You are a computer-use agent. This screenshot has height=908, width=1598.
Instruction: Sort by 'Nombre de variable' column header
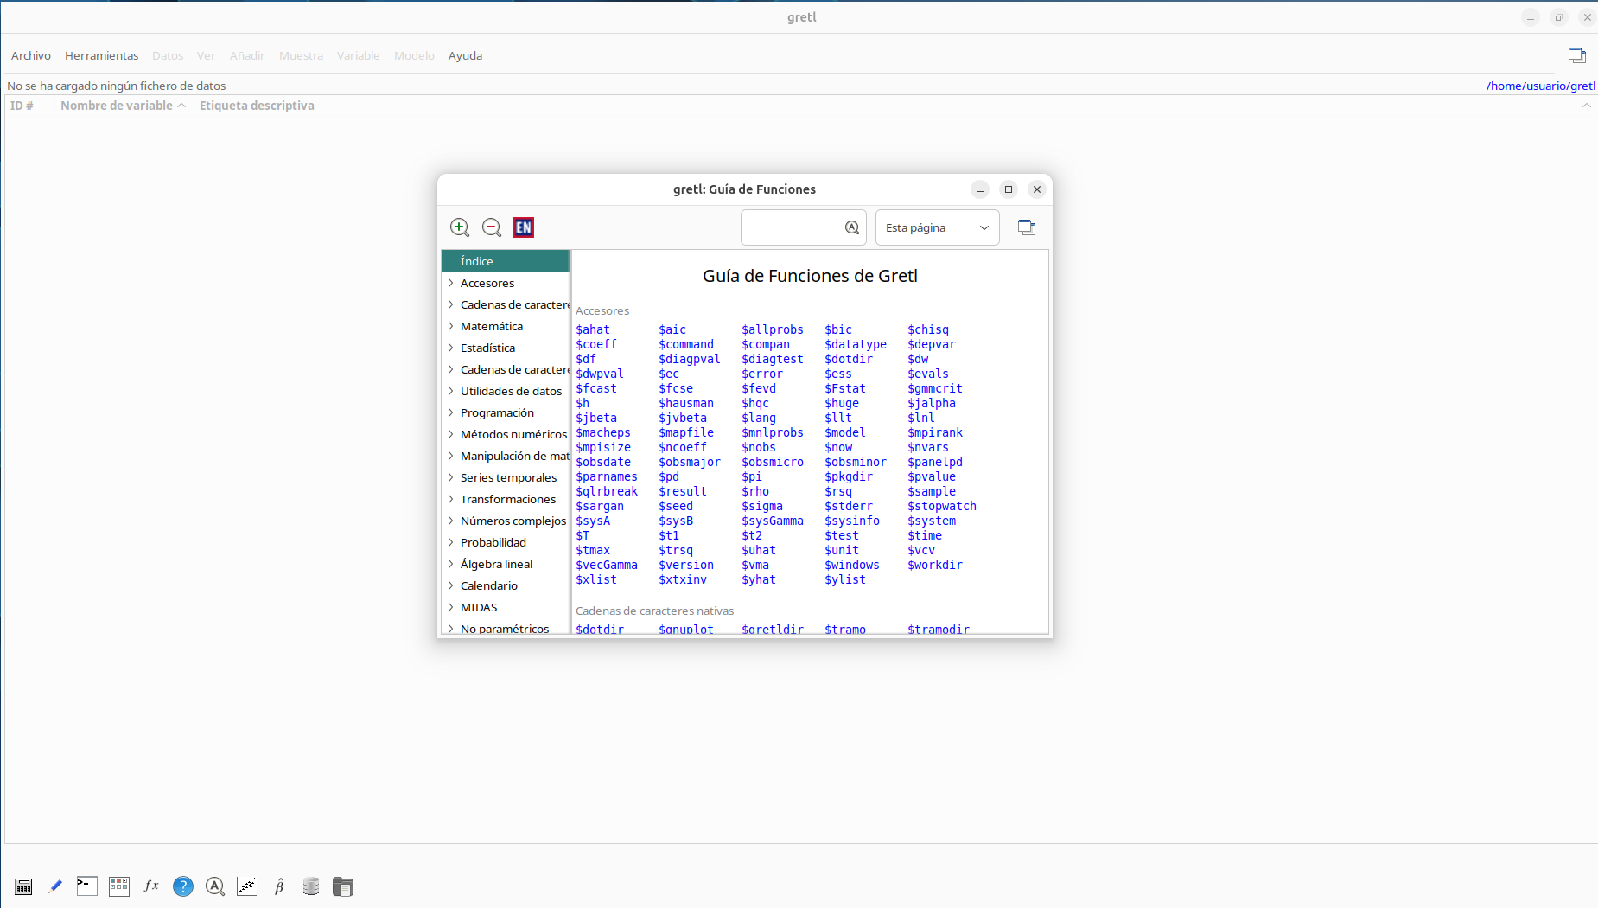[117, 106]
